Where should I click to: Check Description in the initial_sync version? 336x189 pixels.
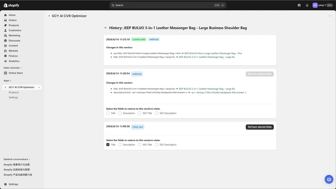click(120, 144)
